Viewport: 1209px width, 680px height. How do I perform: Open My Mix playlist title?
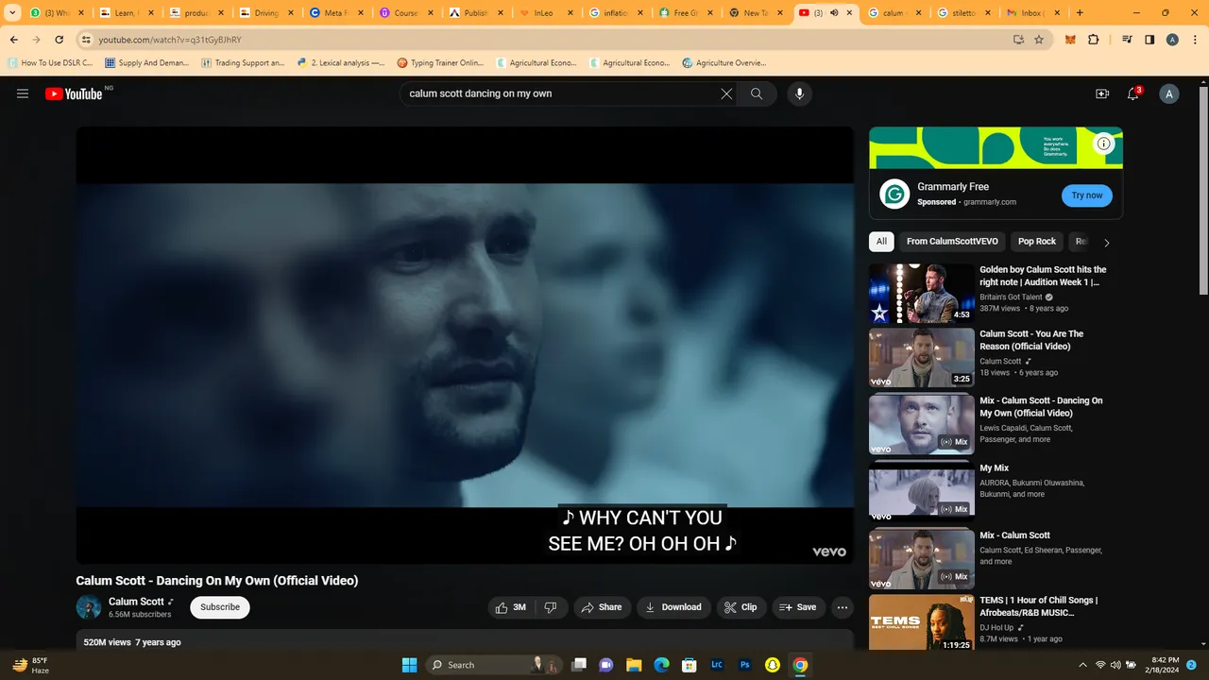pyautogui.click(x=995, y=468)
